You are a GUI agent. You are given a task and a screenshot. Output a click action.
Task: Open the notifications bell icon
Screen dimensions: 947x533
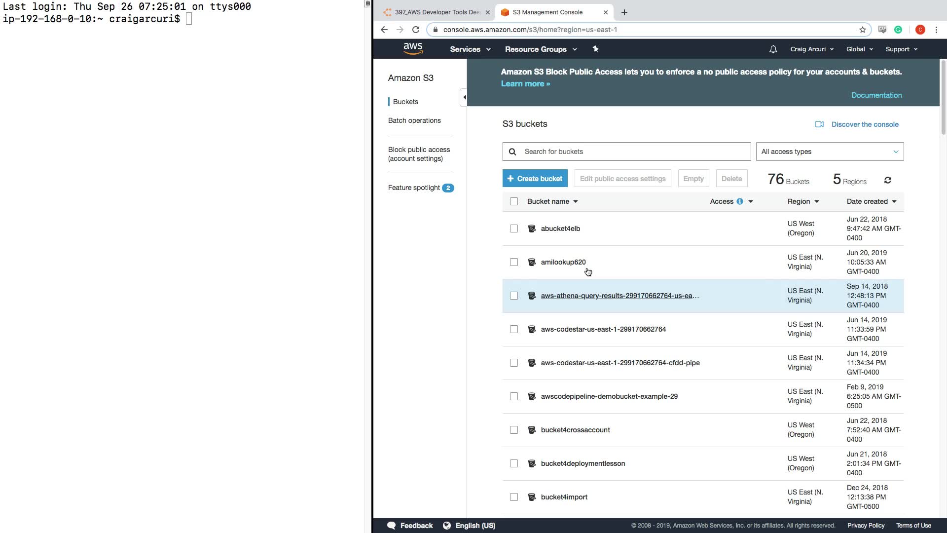[773, 49]
